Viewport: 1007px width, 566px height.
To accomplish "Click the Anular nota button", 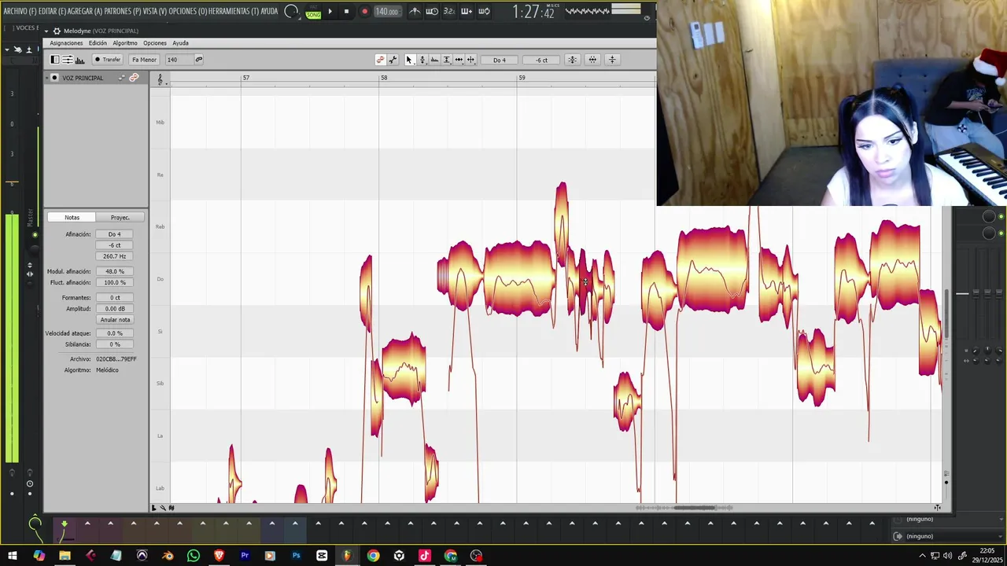I will click(x=115, y=320).
